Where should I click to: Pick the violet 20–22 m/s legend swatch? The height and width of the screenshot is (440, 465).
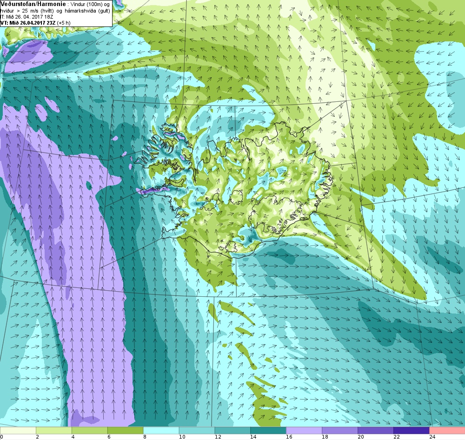click(x=375, y=430)
